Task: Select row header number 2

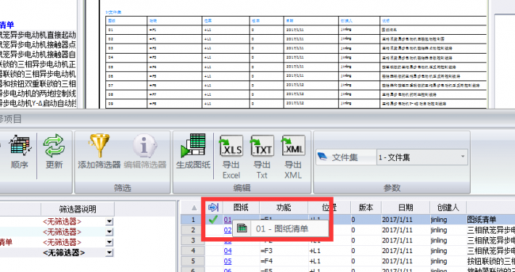Action: click(x=194, y=230)
